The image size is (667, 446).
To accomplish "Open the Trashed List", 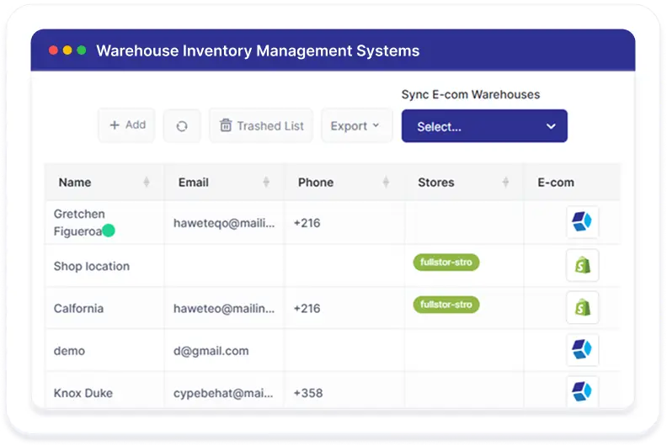I will [x=261, y=126].
